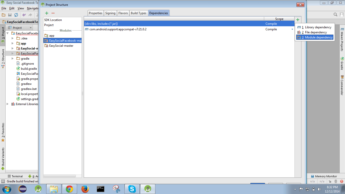Click the network icon in system tray
Image resolution: width=345 pixels, height=194 pixels.
click(x=307, y=189)
